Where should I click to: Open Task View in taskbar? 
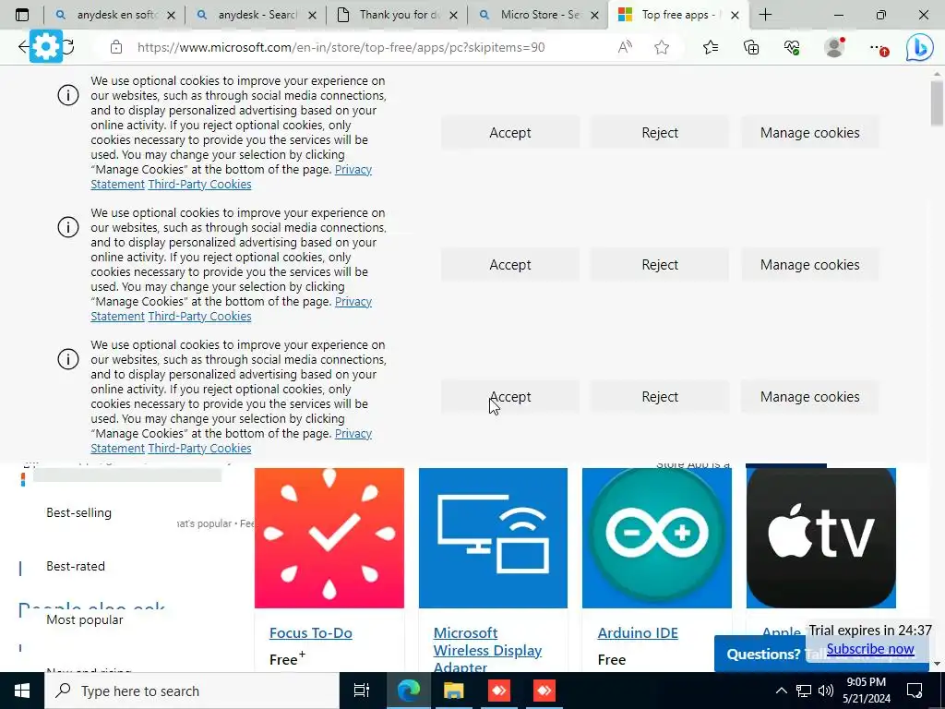362,691
